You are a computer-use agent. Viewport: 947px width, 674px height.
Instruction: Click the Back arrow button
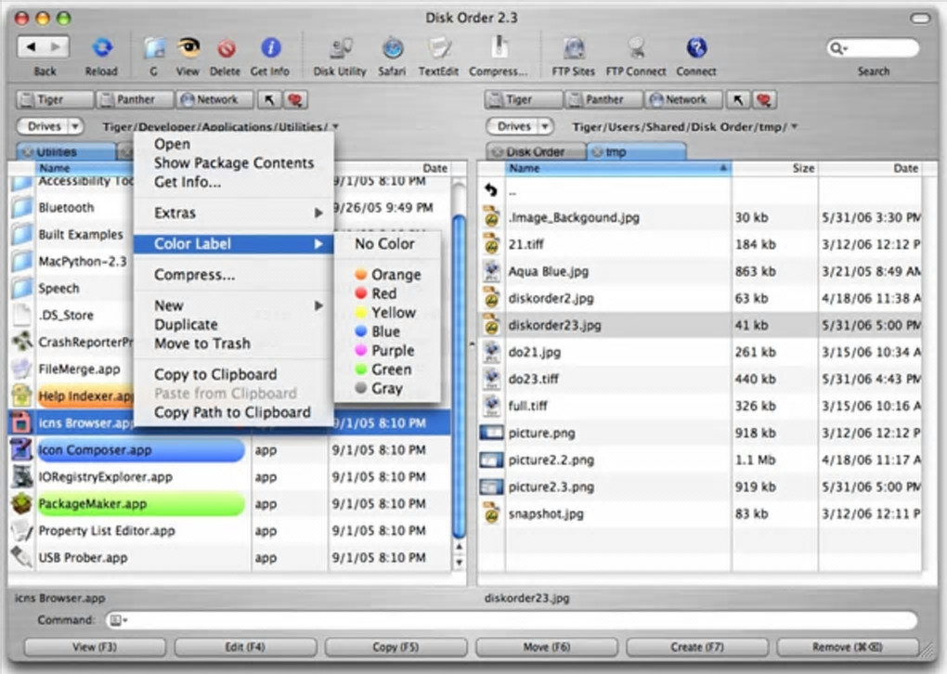click(32, 46)
